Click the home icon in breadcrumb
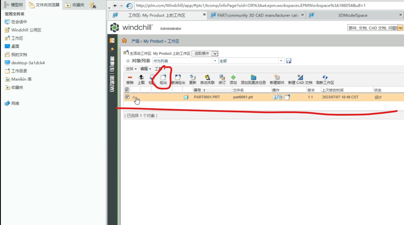 point(124,41)
